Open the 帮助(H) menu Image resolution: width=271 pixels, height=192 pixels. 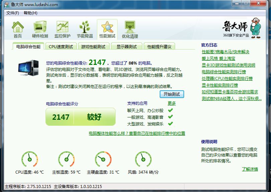(30, 13)
